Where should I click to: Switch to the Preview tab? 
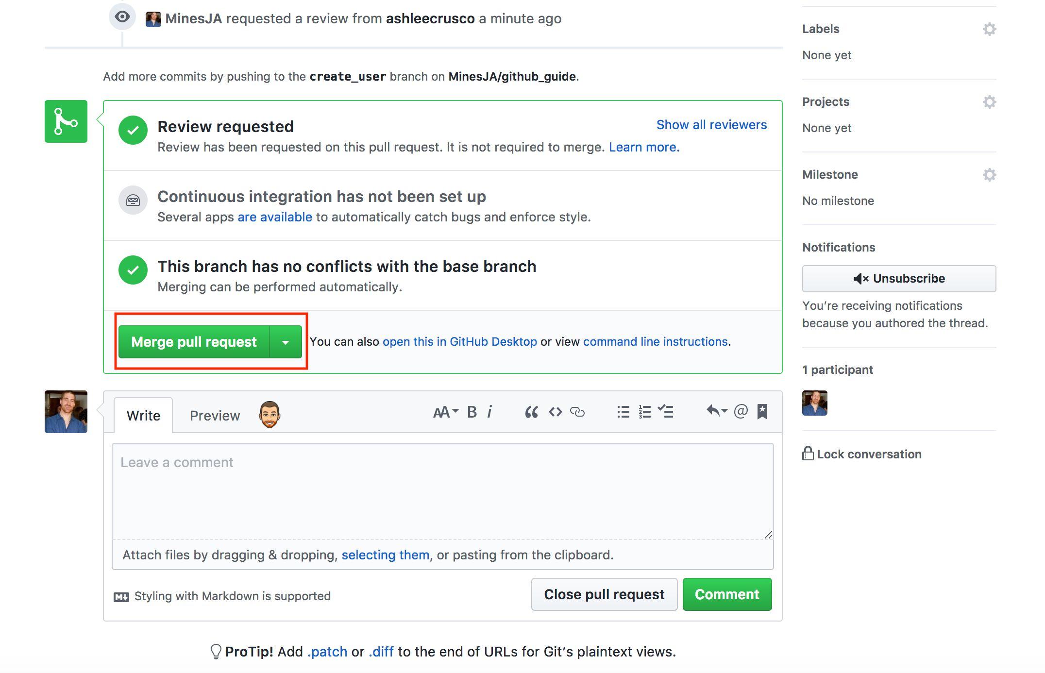(215, 415)
